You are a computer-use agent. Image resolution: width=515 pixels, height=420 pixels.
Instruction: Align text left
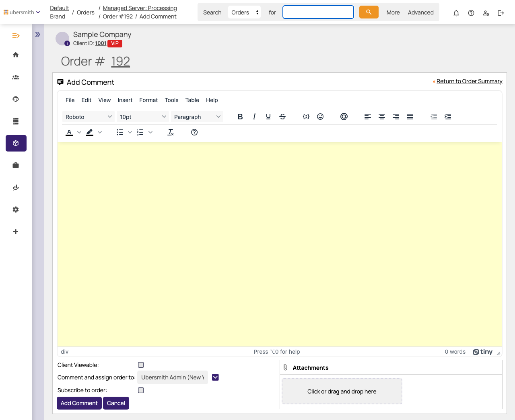pyautogui.click(x=368, y=117)
